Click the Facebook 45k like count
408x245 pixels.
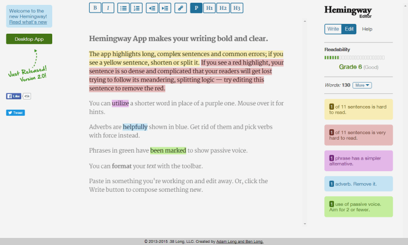(x=27, y=96)
